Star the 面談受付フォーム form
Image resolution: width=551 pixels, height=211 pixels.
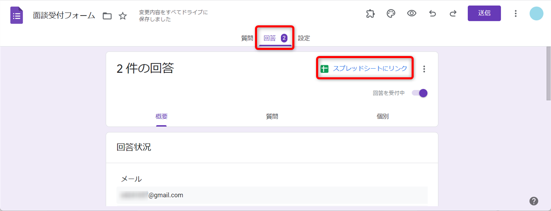[x=123, y=16]
